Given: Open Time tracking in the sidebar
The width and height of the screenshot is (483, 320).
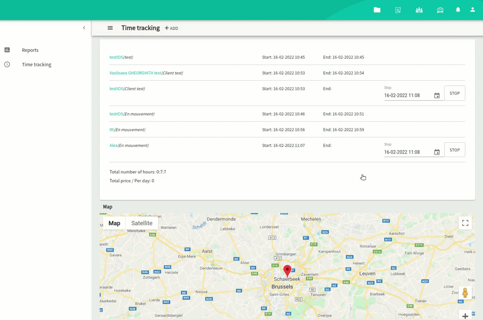Looking at the screenshot, I should [37, 65].
